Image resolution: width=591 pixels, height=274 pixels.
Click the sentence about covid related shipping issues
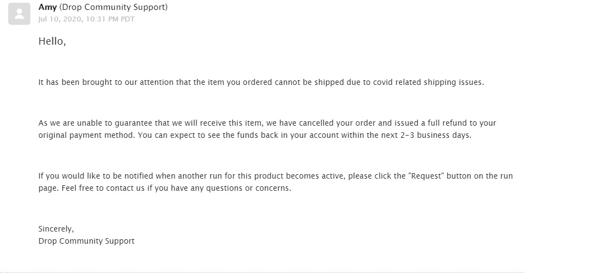[260, 83]
